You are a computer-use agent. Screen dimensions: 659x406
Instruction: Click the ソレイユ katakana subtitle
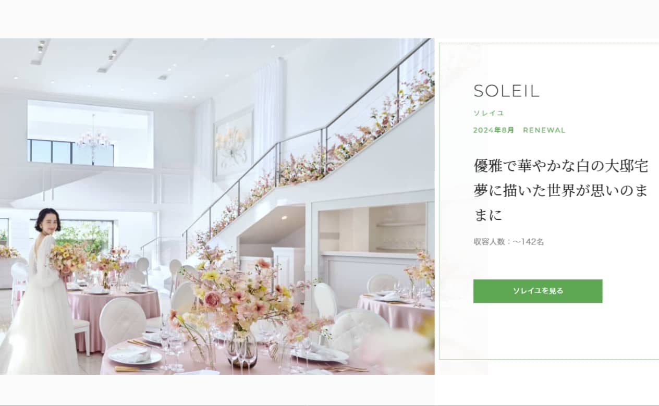pyautogui.click(x=489, y=113)
